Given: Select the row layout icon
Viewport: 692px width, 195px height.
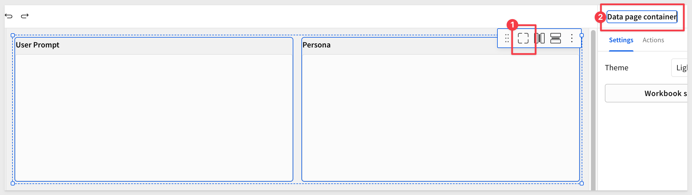Looking at the screenshot, I should pyautogui.click(x=556, y=38).
